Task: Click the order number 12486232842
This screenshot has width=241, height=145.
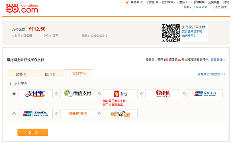Action: pos(99,36)
